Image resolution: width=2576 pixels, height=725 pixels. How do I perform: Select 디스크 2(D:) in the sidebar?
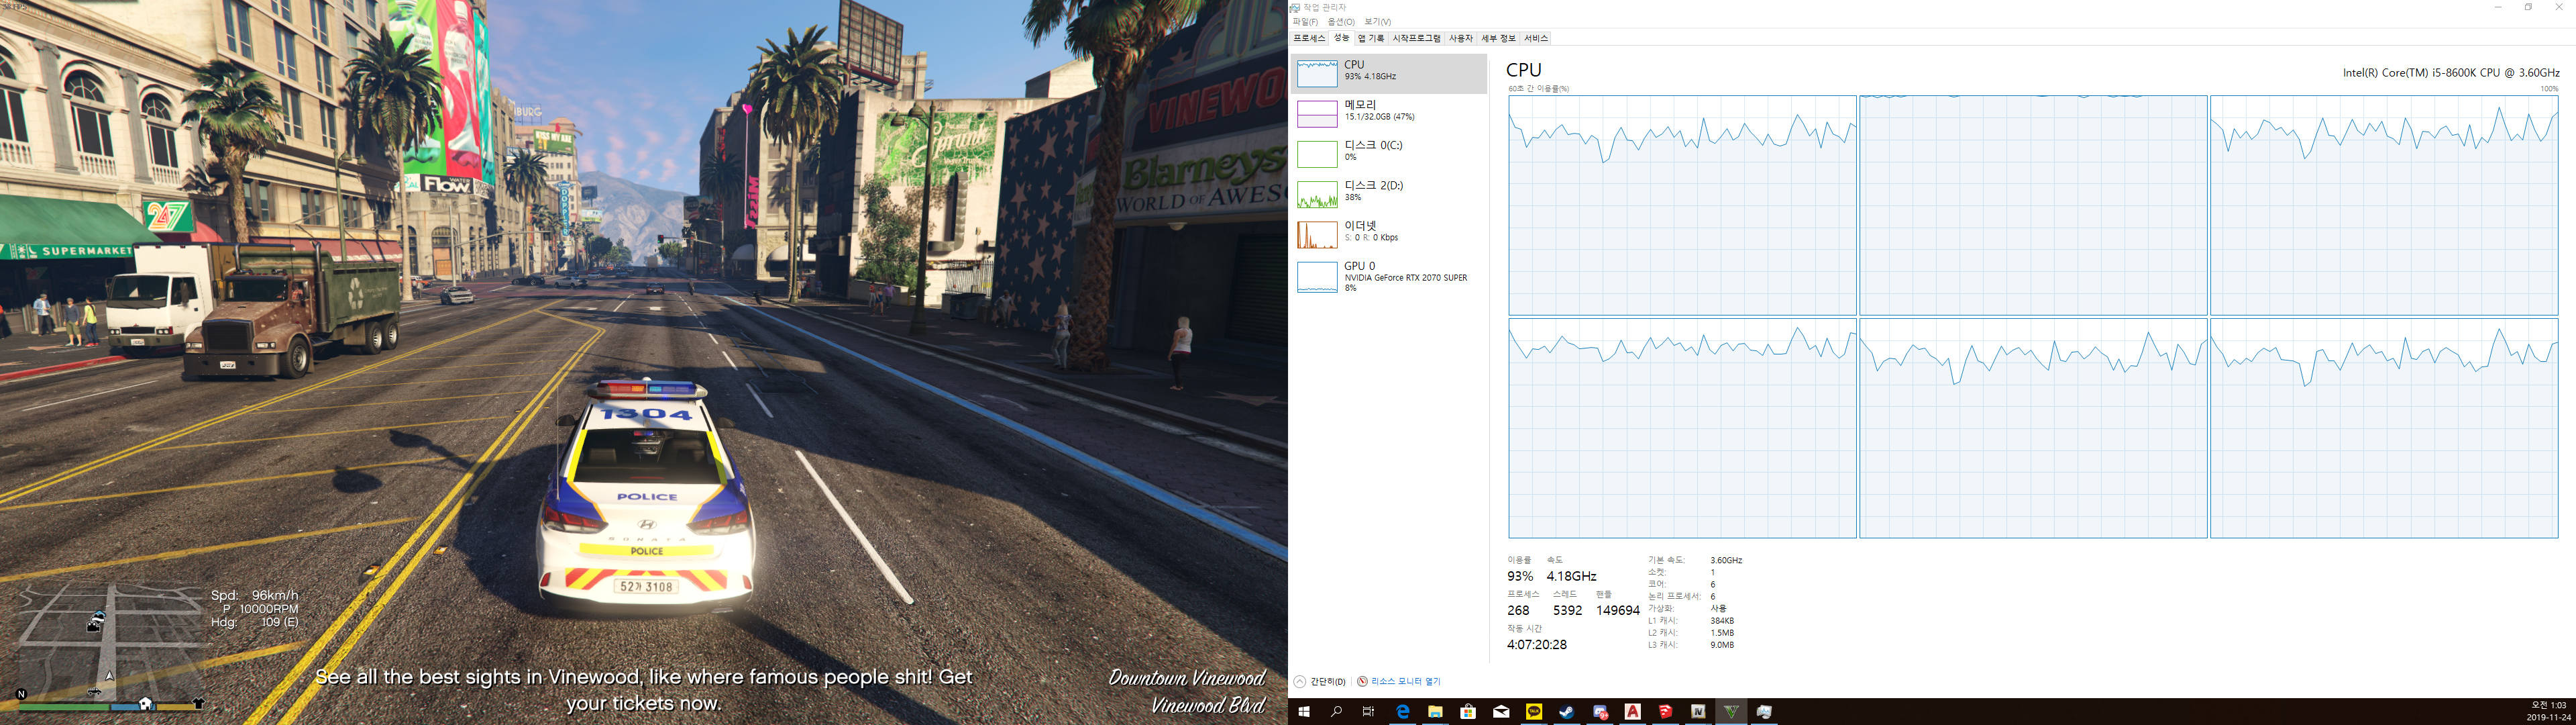click(1388, 193)
